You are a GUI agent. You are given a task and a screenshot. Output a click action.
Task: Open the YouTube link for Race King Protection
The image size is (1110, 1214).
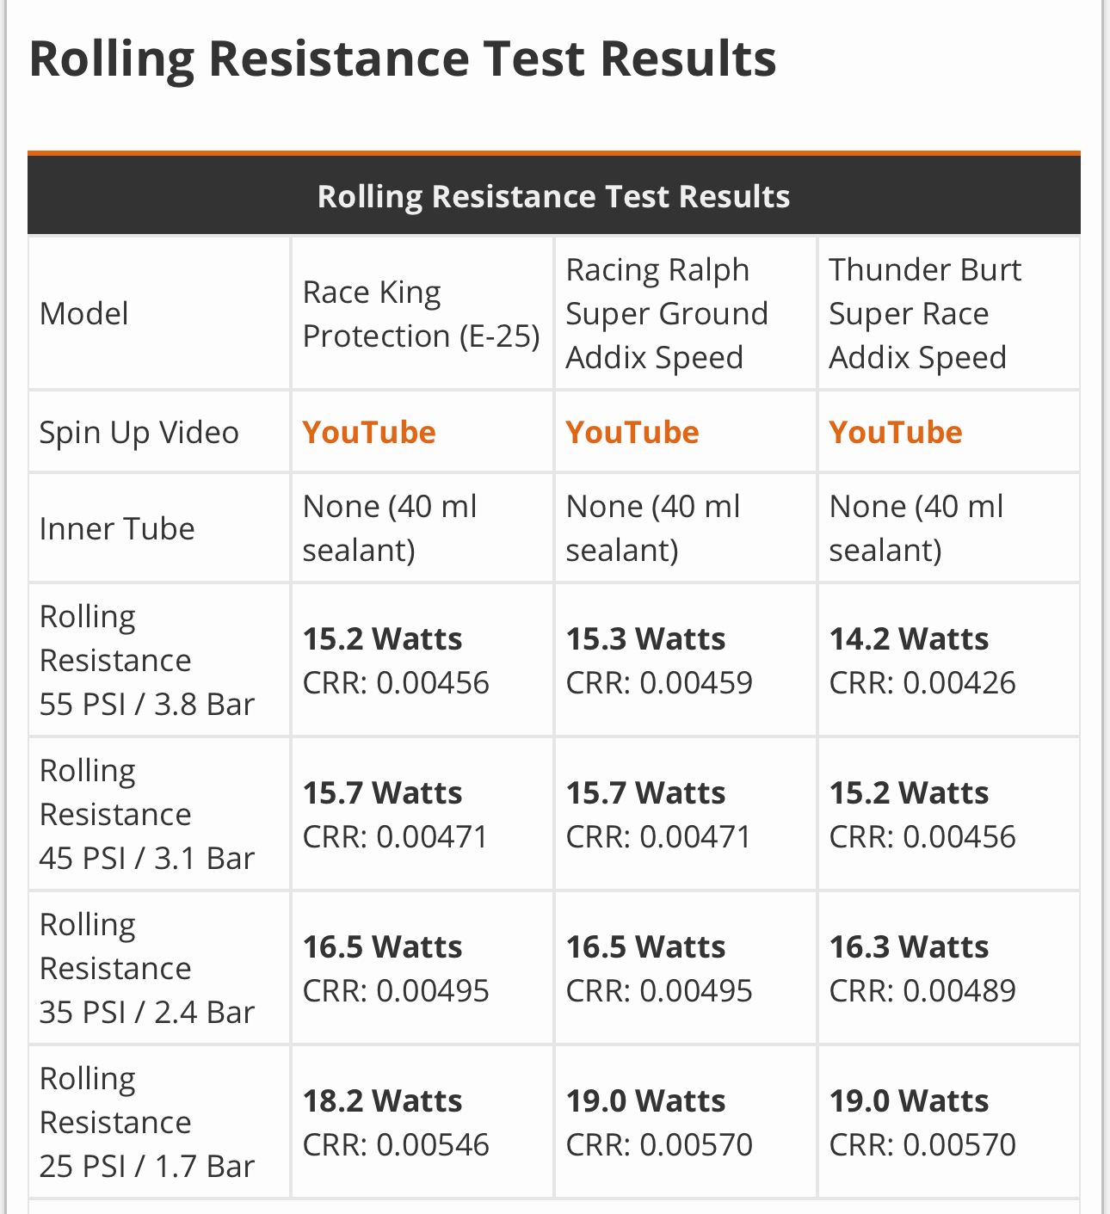(369, 432)
